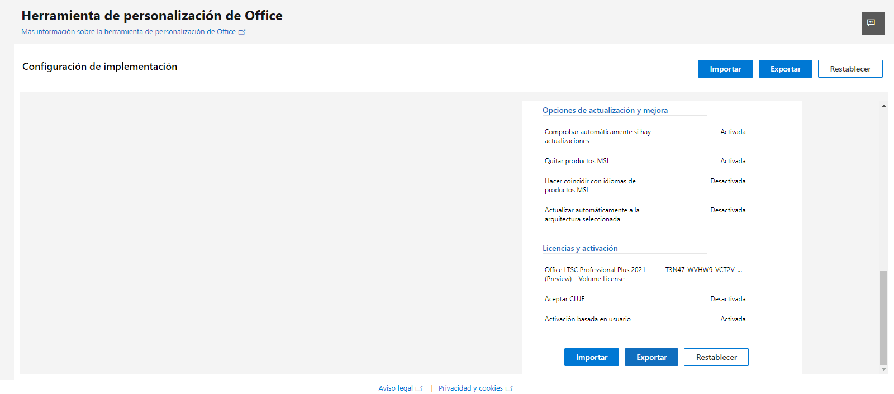
Task: Open the feedback icon in the header
Action: (x=873, y=23)
